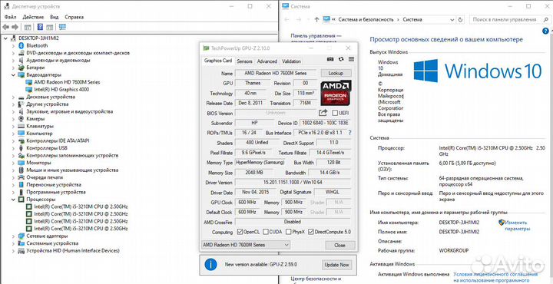The width and height of the screenshot is (553, 284).
Task: Toggle the CUDA checkbox
Action: point(266,232)
